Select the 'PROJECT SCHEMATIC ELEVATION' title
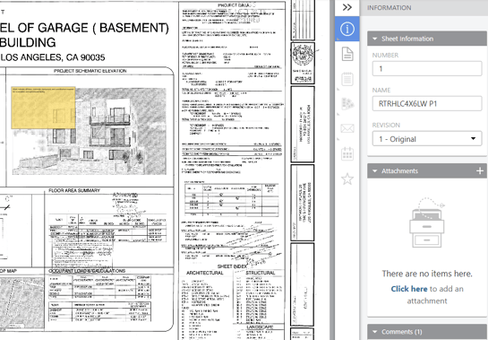Image resolution: width=488 pixels, height=340 pixels. click(90, 71)
